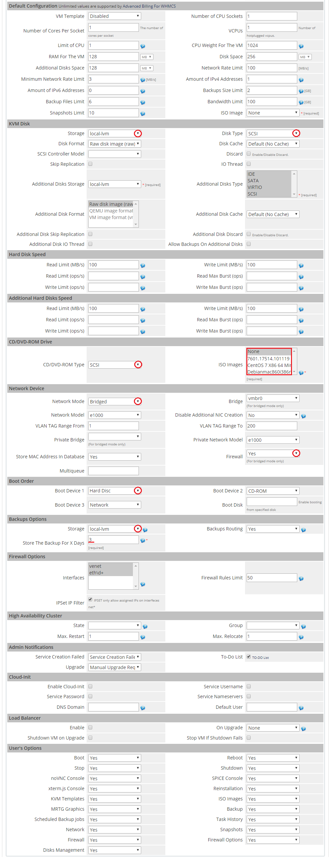Viewport: 330px width, 858px height.
Task: Click help icon for Backups Size Limit
Action: [x=301, y=91]
